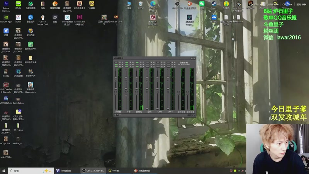
Task: Open the xiaowan.exe shortcut icon
Action: tap(80, 20)
